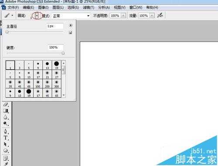Open the 窗口(W) menu
This screenshot has width=218, height=166.
(x=136, y=7)
